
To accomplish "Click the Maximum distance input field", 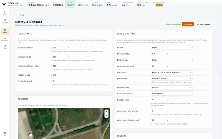I will (59, 48).
